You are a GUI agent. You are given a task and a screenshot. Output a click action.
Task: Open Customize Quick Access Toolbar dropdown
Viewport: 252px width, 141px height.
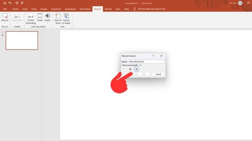(27, 3)
